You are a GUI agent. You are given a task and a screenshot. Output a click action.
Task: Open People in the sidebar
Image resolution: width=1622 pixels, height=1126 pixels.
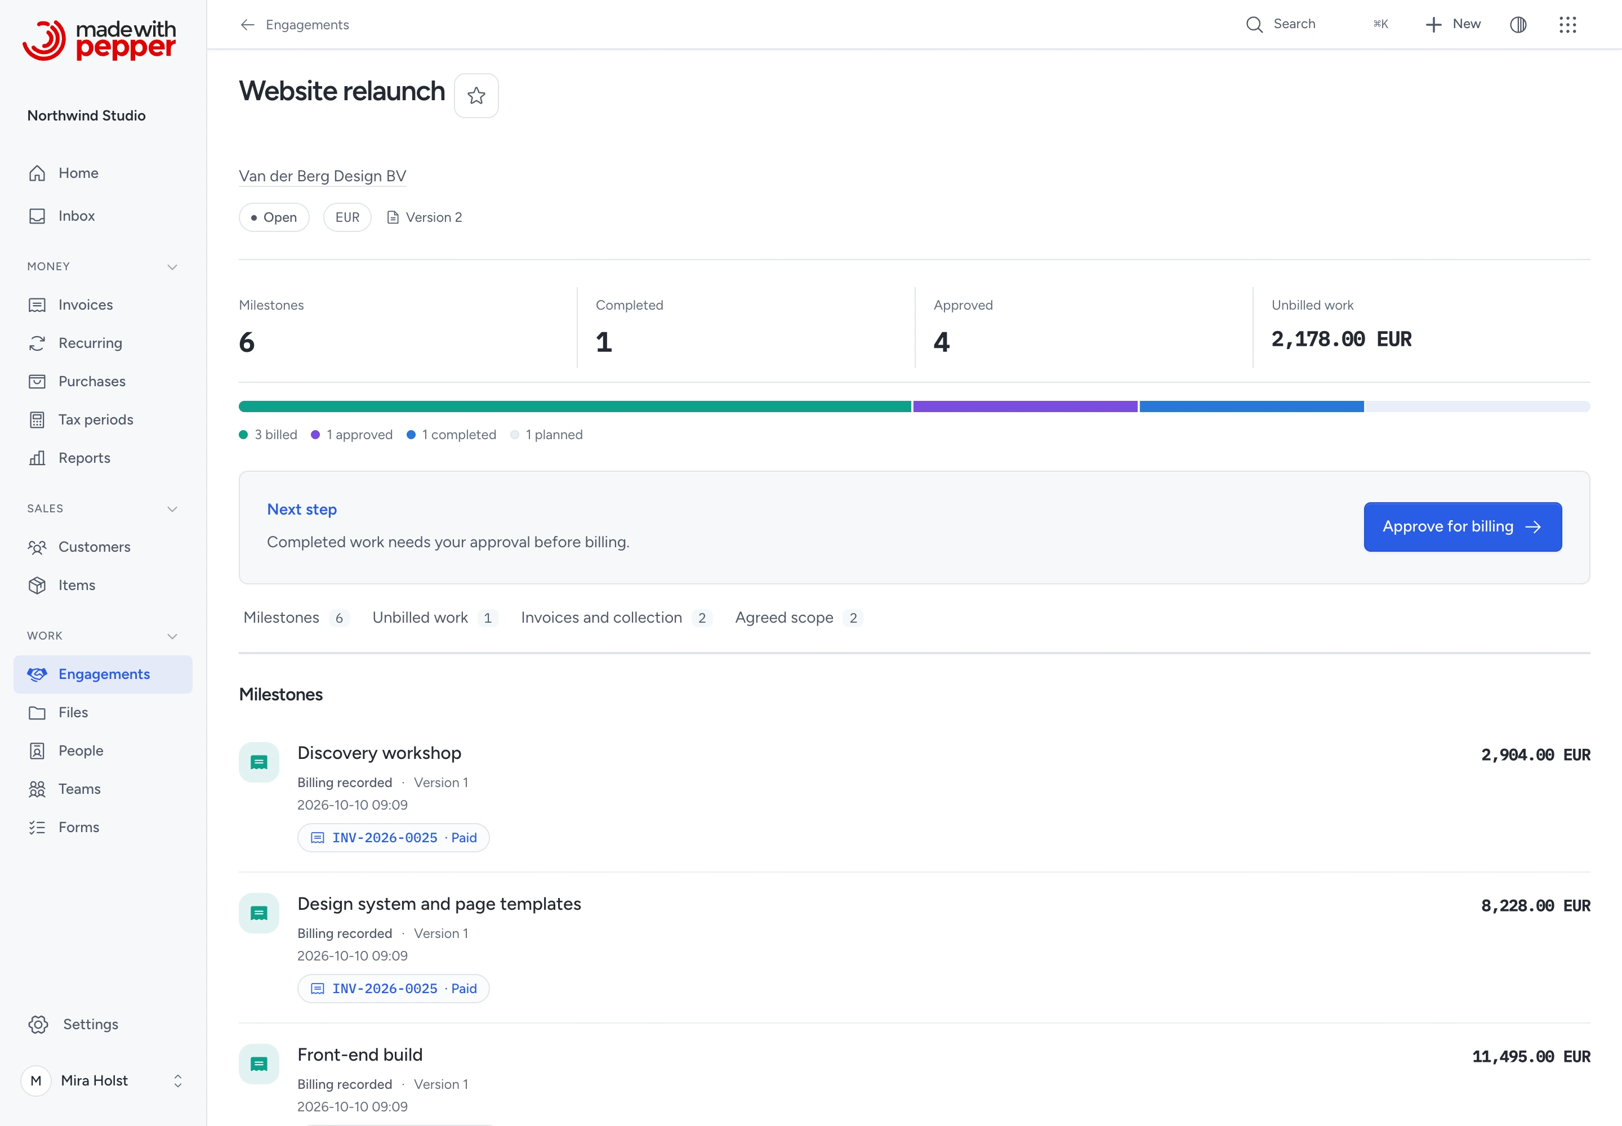point(103,750)
